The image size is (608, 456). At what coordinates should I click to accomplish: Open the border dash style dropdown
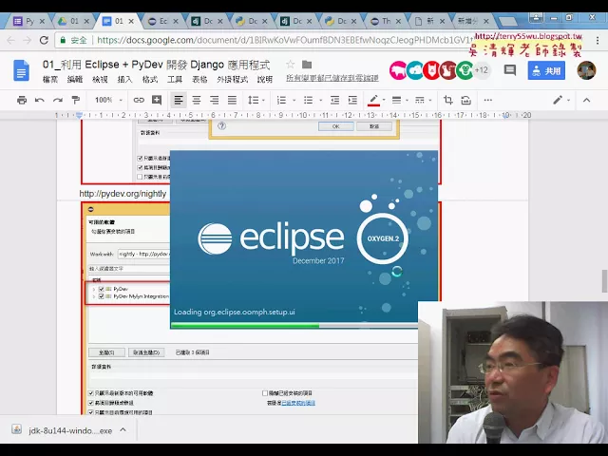tap(423, 100)
